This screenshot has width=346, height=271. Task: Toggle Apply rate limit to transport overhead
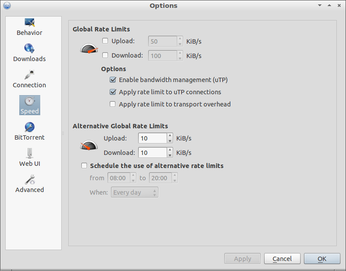click(x=113, y=104)
